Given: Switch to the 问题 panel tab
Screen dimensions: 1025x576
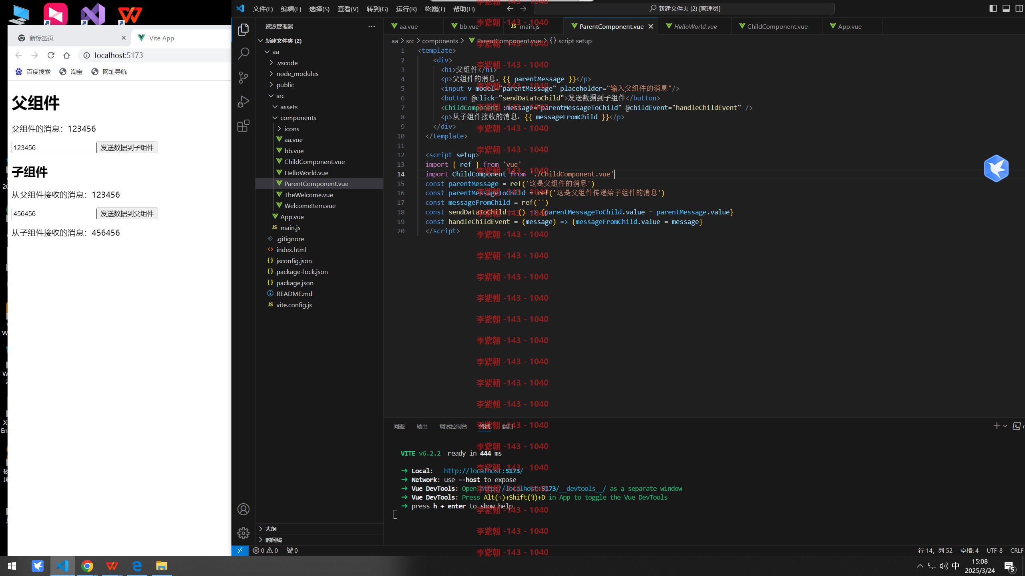Looking at the screenshot, I should [399, 426].
